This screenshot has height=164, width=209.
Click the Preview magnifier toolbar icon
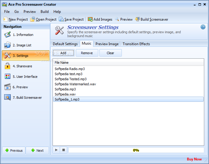117,19
